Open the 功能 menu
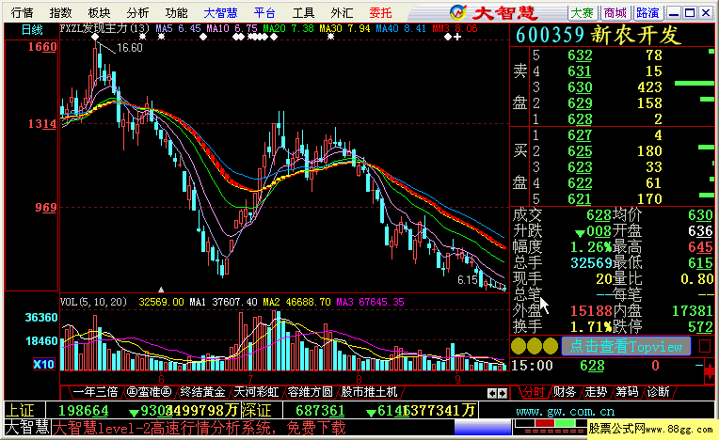The image size is (719, 440). click(176, 13)
